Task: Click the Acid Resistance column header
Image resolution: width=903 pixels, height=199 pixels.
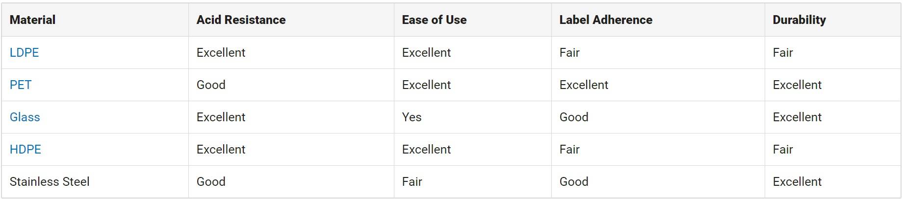Action: 241,20
